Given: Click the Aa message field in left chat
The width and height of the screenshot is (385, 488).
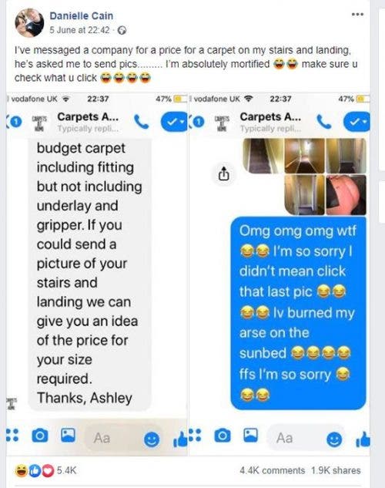Looking at the screenshot, I should [112, 438].
